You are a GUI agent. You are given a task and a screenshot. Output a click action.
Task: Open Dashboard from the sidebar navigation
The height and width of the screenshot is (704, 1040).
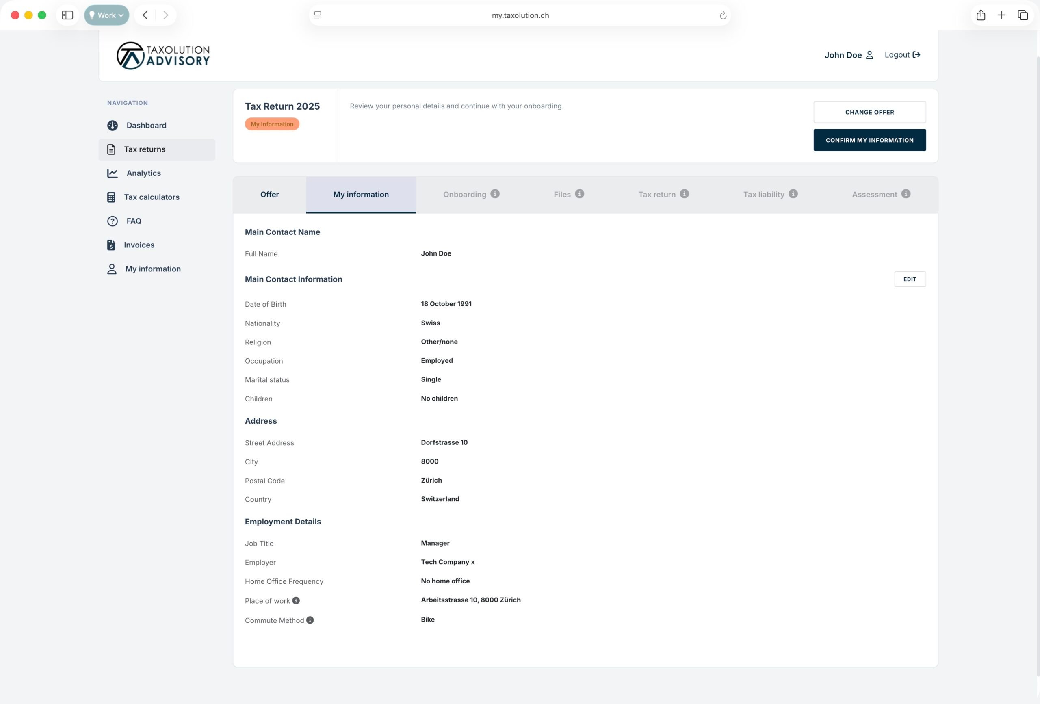click(x=146, y=125)
